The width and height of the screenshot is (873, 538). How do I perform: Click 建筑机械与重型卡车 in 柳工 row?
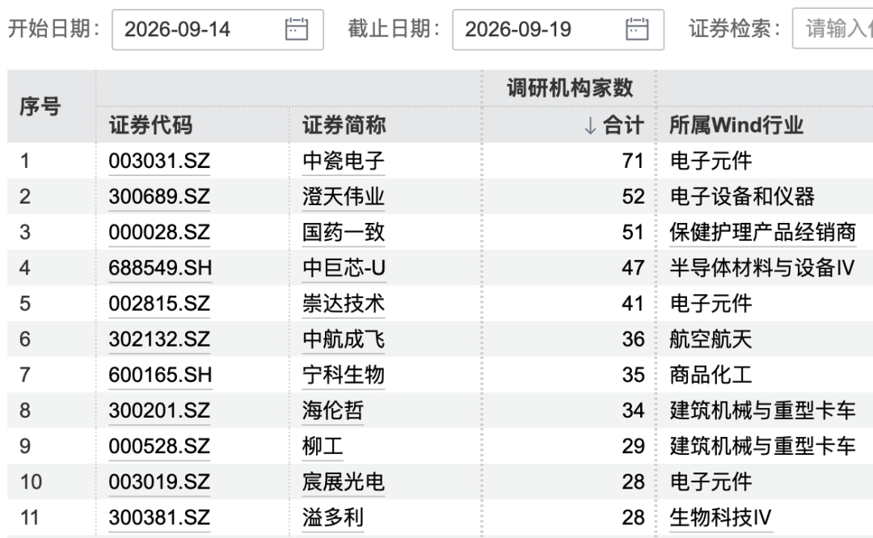763,446
